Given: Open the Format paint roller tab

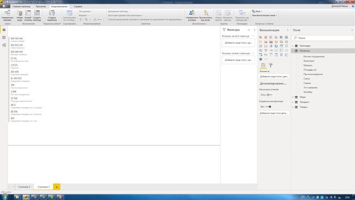Looking at the screenshot, I should point(271,66).
